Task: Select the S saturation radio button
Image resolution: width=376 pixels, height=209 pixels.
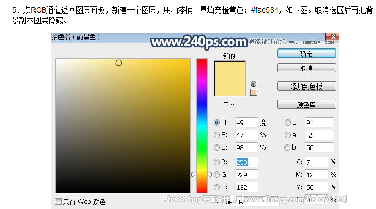Action: 217,135
